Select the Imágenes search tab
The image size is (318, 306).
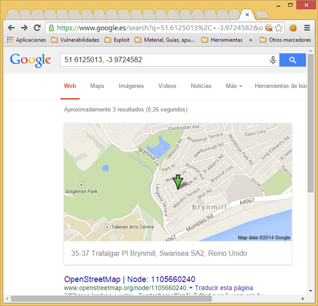(x=131, y=86)
